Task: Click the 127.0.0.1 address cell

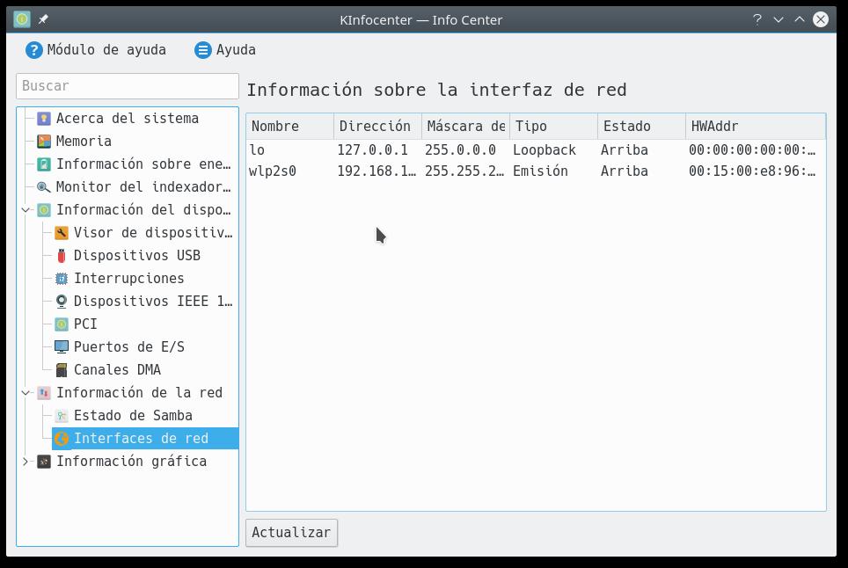Action: point(373,149)
